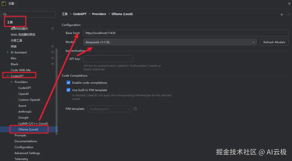Select OpenAI provider
This screenshot has height=161, width=292.
click(x=23, y=94)
